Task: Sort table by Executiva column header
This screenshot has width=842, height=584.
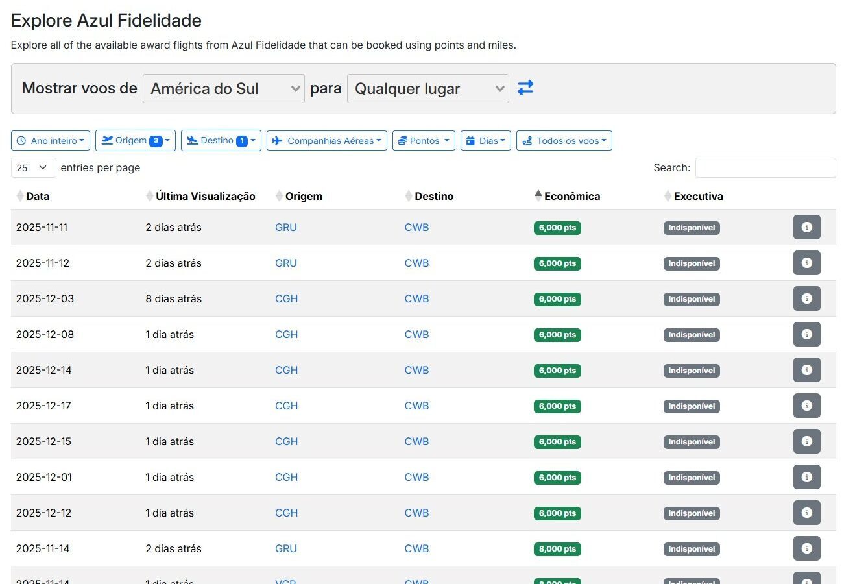Action: click(698, 196)
